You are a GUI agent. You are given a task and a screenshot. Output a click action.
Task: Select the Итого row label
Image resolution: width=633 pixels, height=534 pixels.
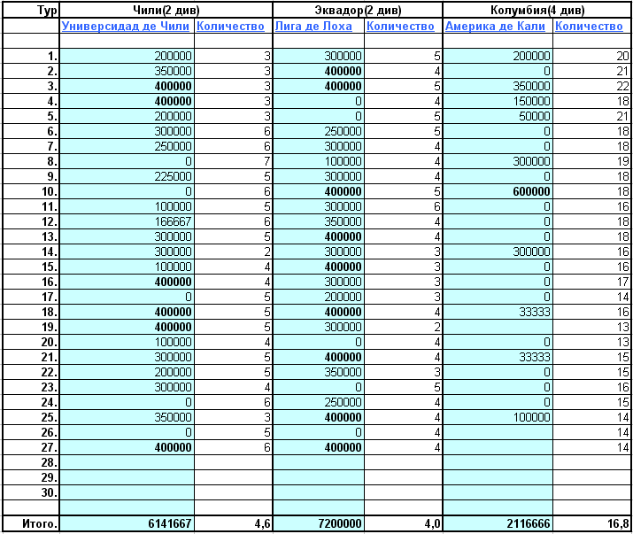point(31,524)
